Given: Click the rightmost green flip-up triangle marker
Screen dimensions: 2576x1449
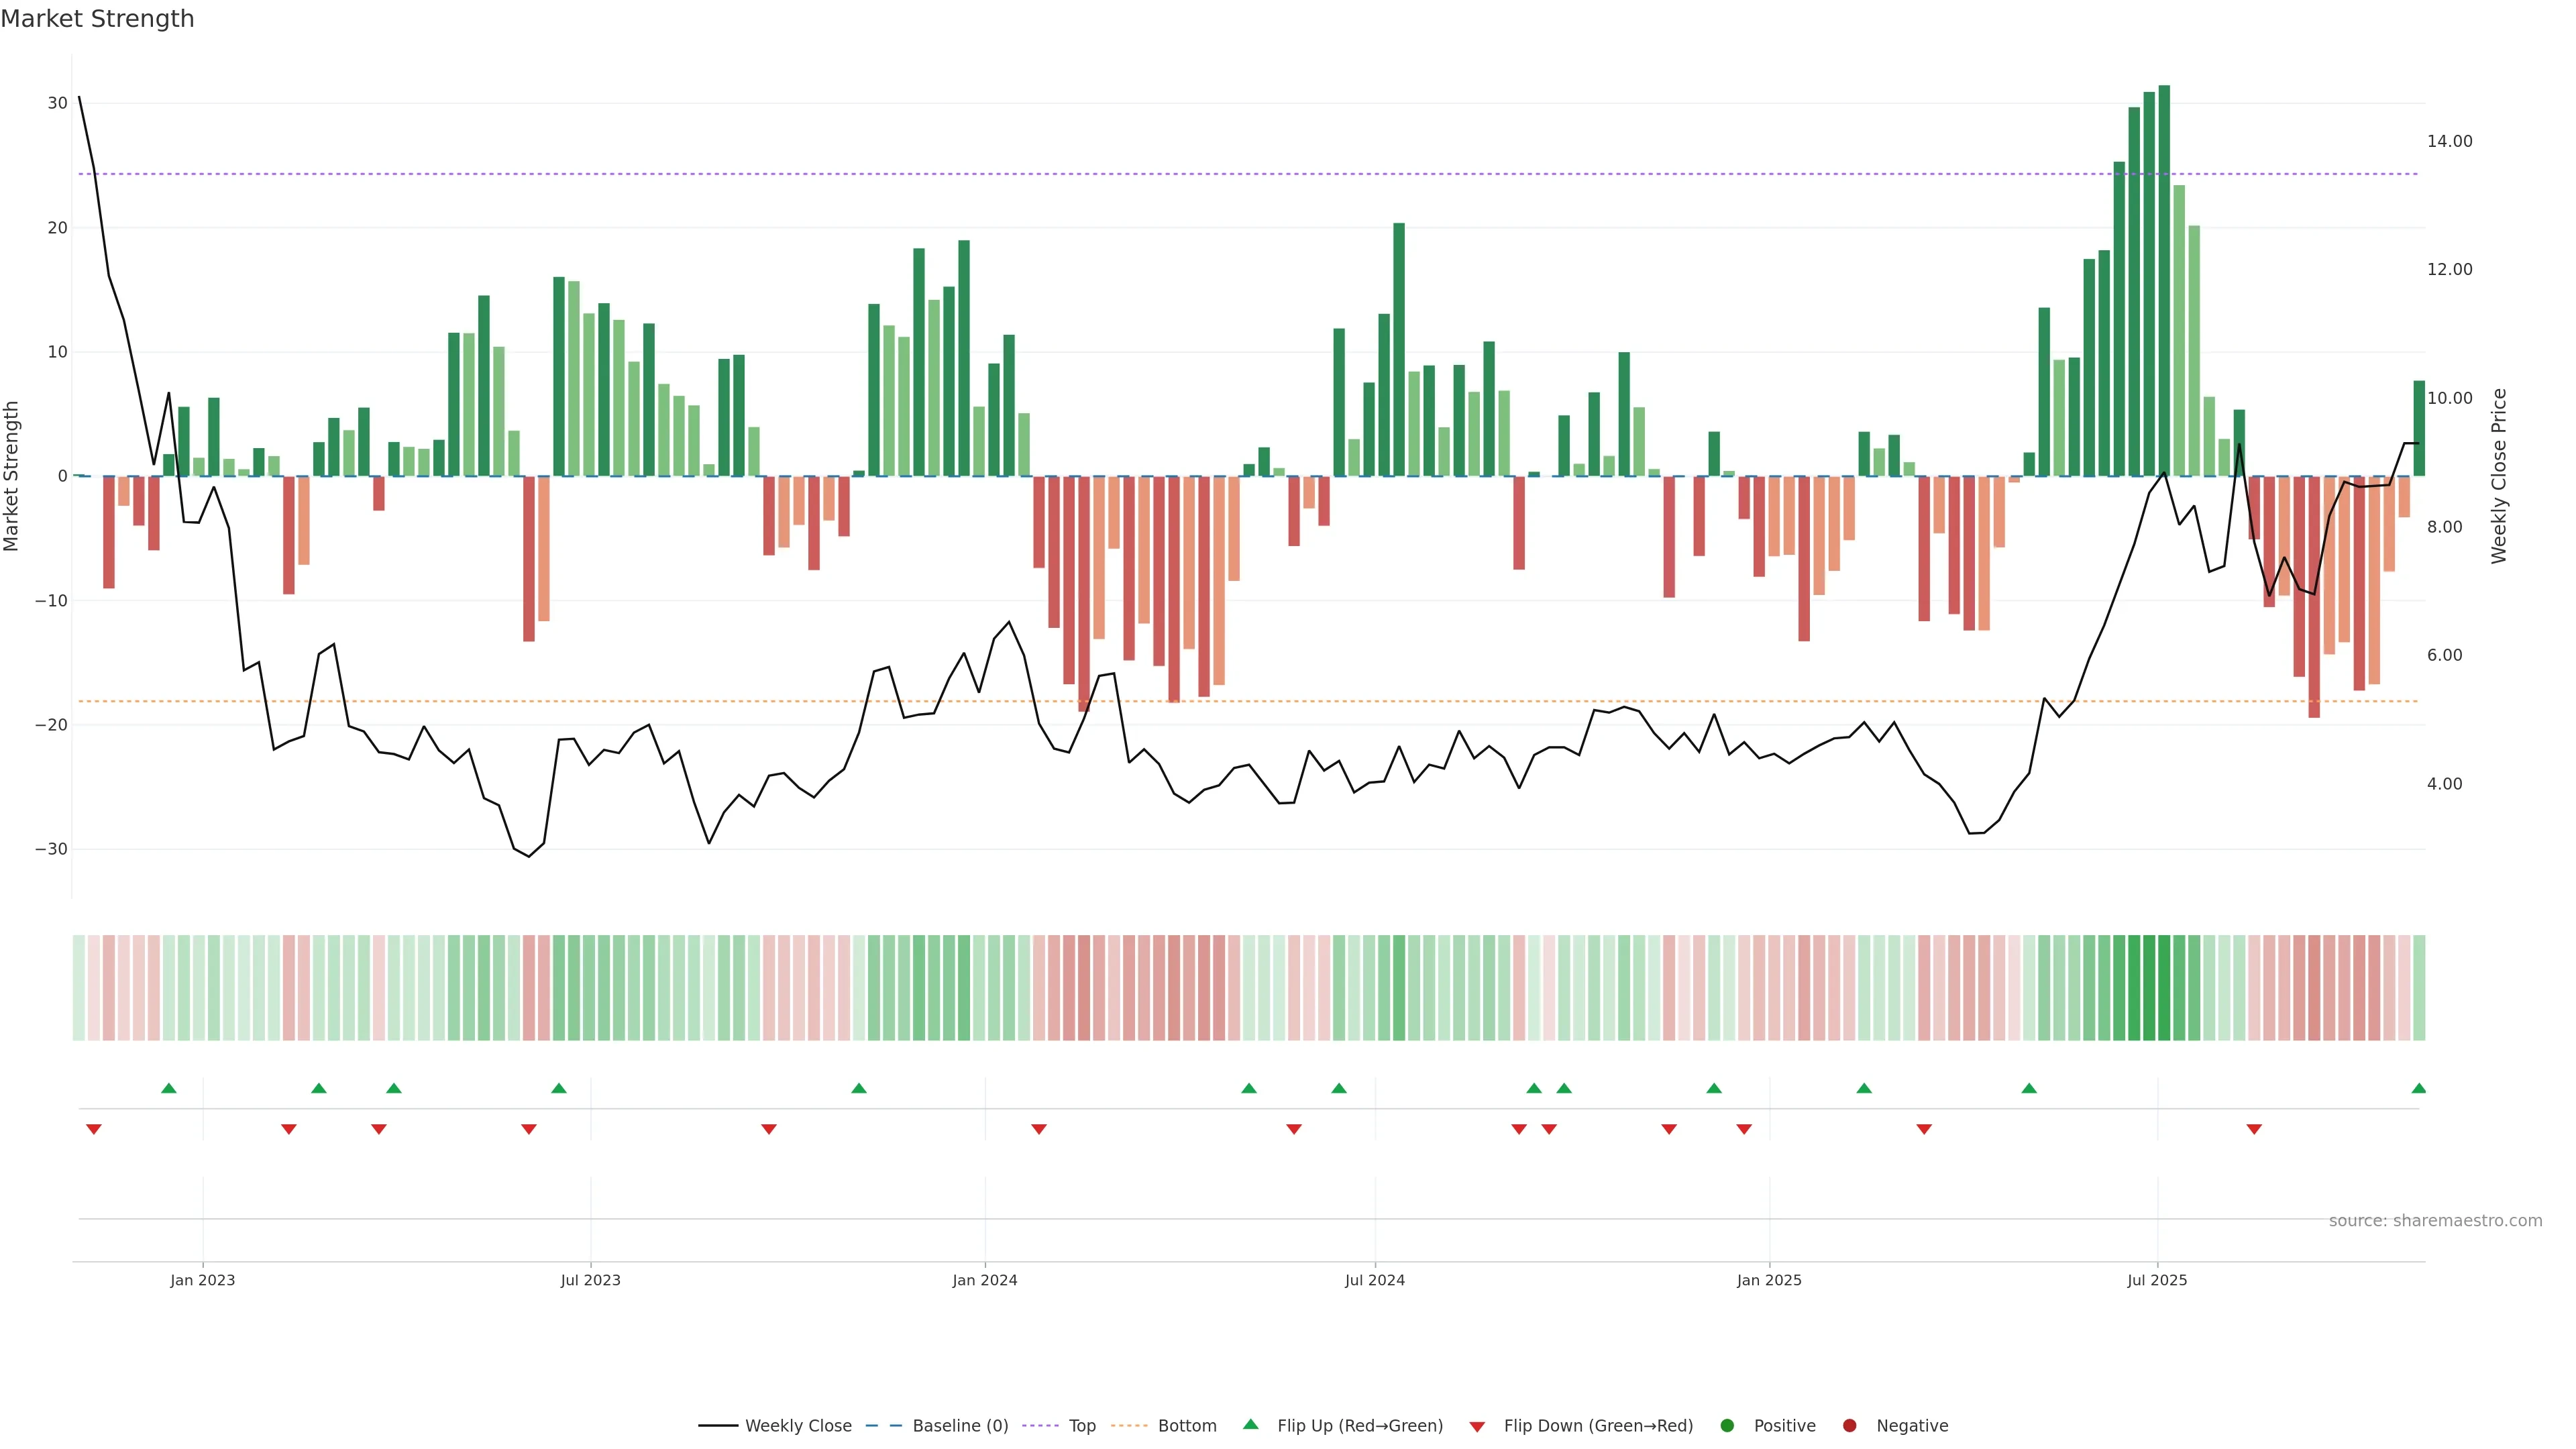Looking at the screenshot, I should pos(2418,1088).
